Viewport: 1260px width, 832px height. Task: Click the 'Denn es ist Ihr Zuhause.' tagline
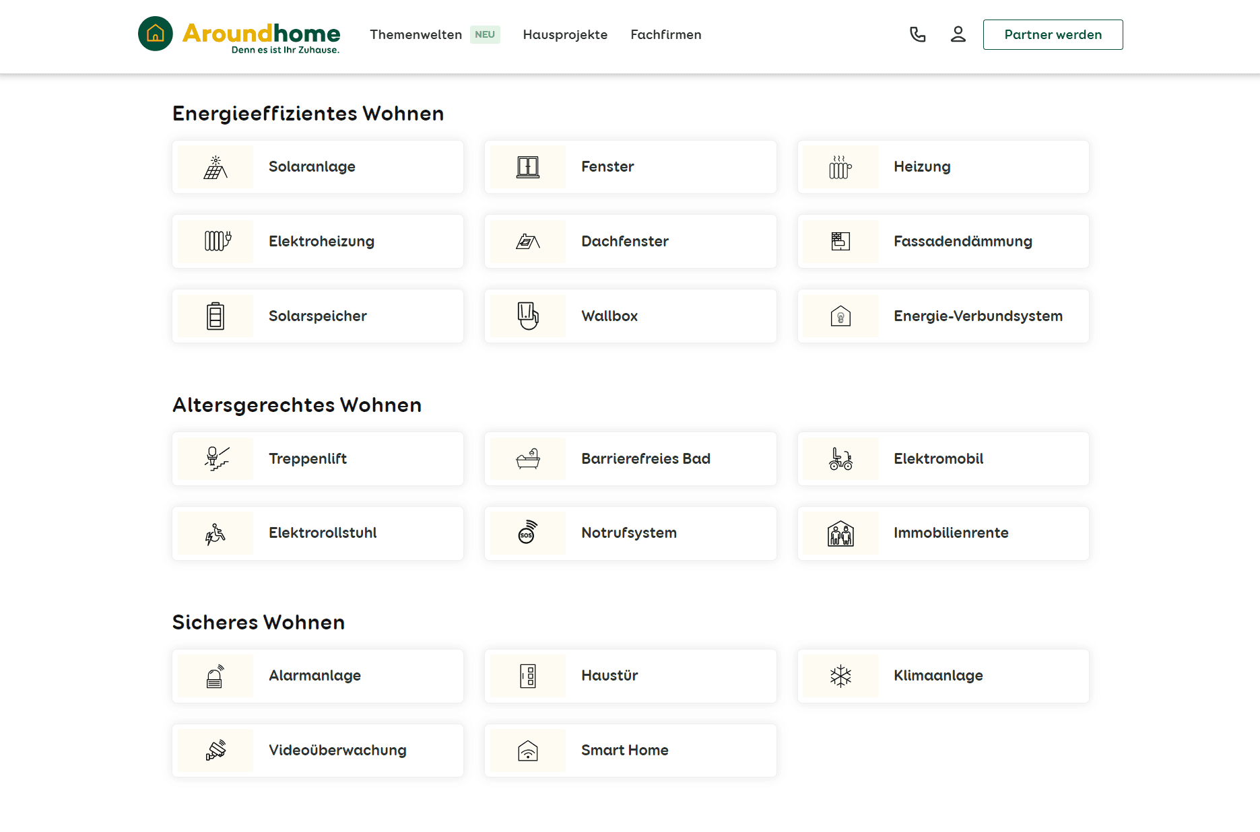click(x=286, y=50)
